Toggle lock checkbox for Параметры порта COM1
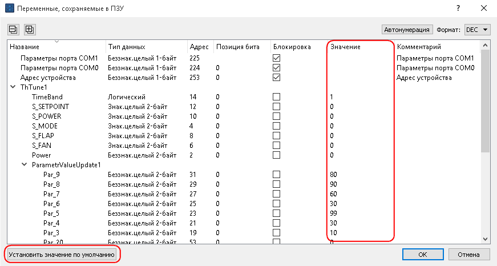497x266 pixels. [x=277, y=58]
